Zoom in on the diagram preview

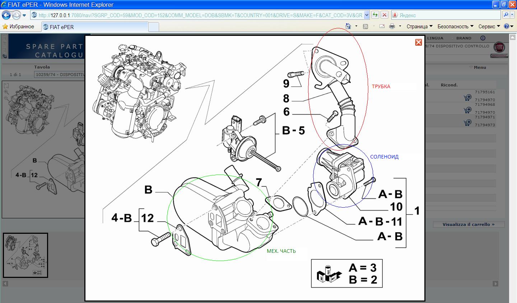pos(6,92)
